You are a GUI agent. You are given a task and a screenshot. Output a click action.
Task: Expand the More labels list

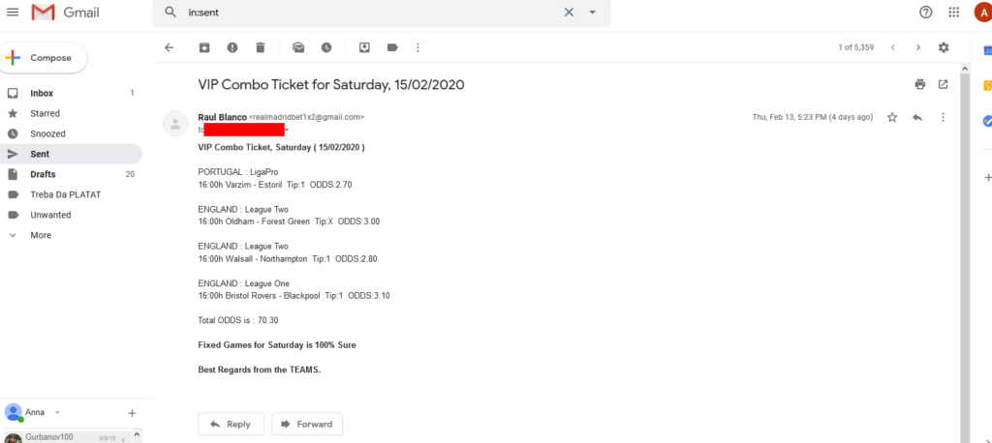point(40,235)
